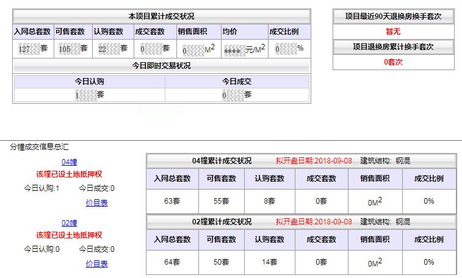
Task: Select the 项目最近90天退换房换手套次 header
Action: pos(393,16)
